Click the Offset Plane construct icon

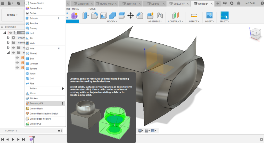[x=176, y=15]
